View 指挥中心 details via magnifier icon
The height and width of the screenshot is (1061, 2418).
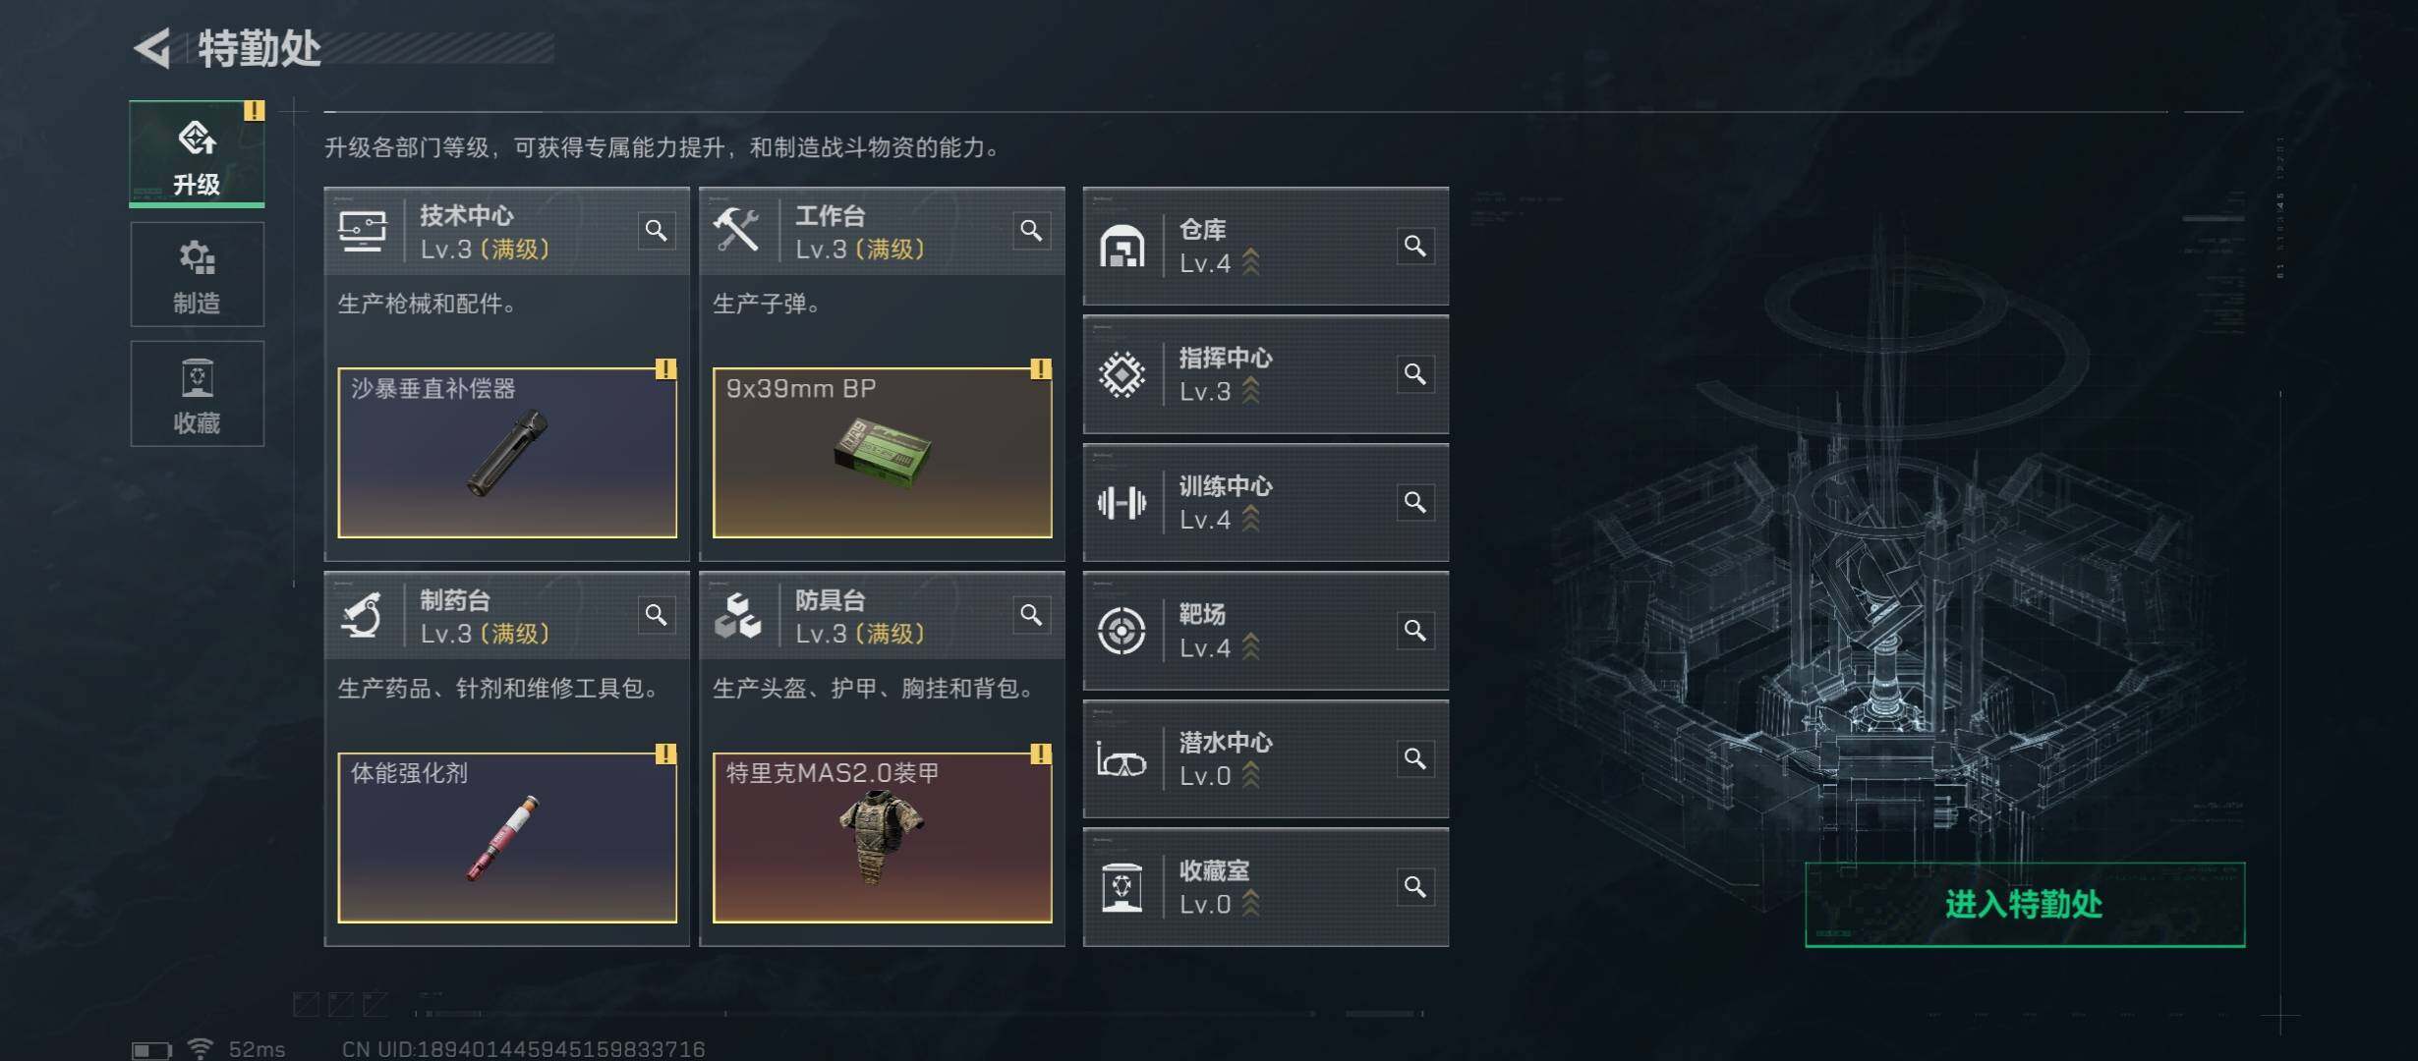point(1415,374)
